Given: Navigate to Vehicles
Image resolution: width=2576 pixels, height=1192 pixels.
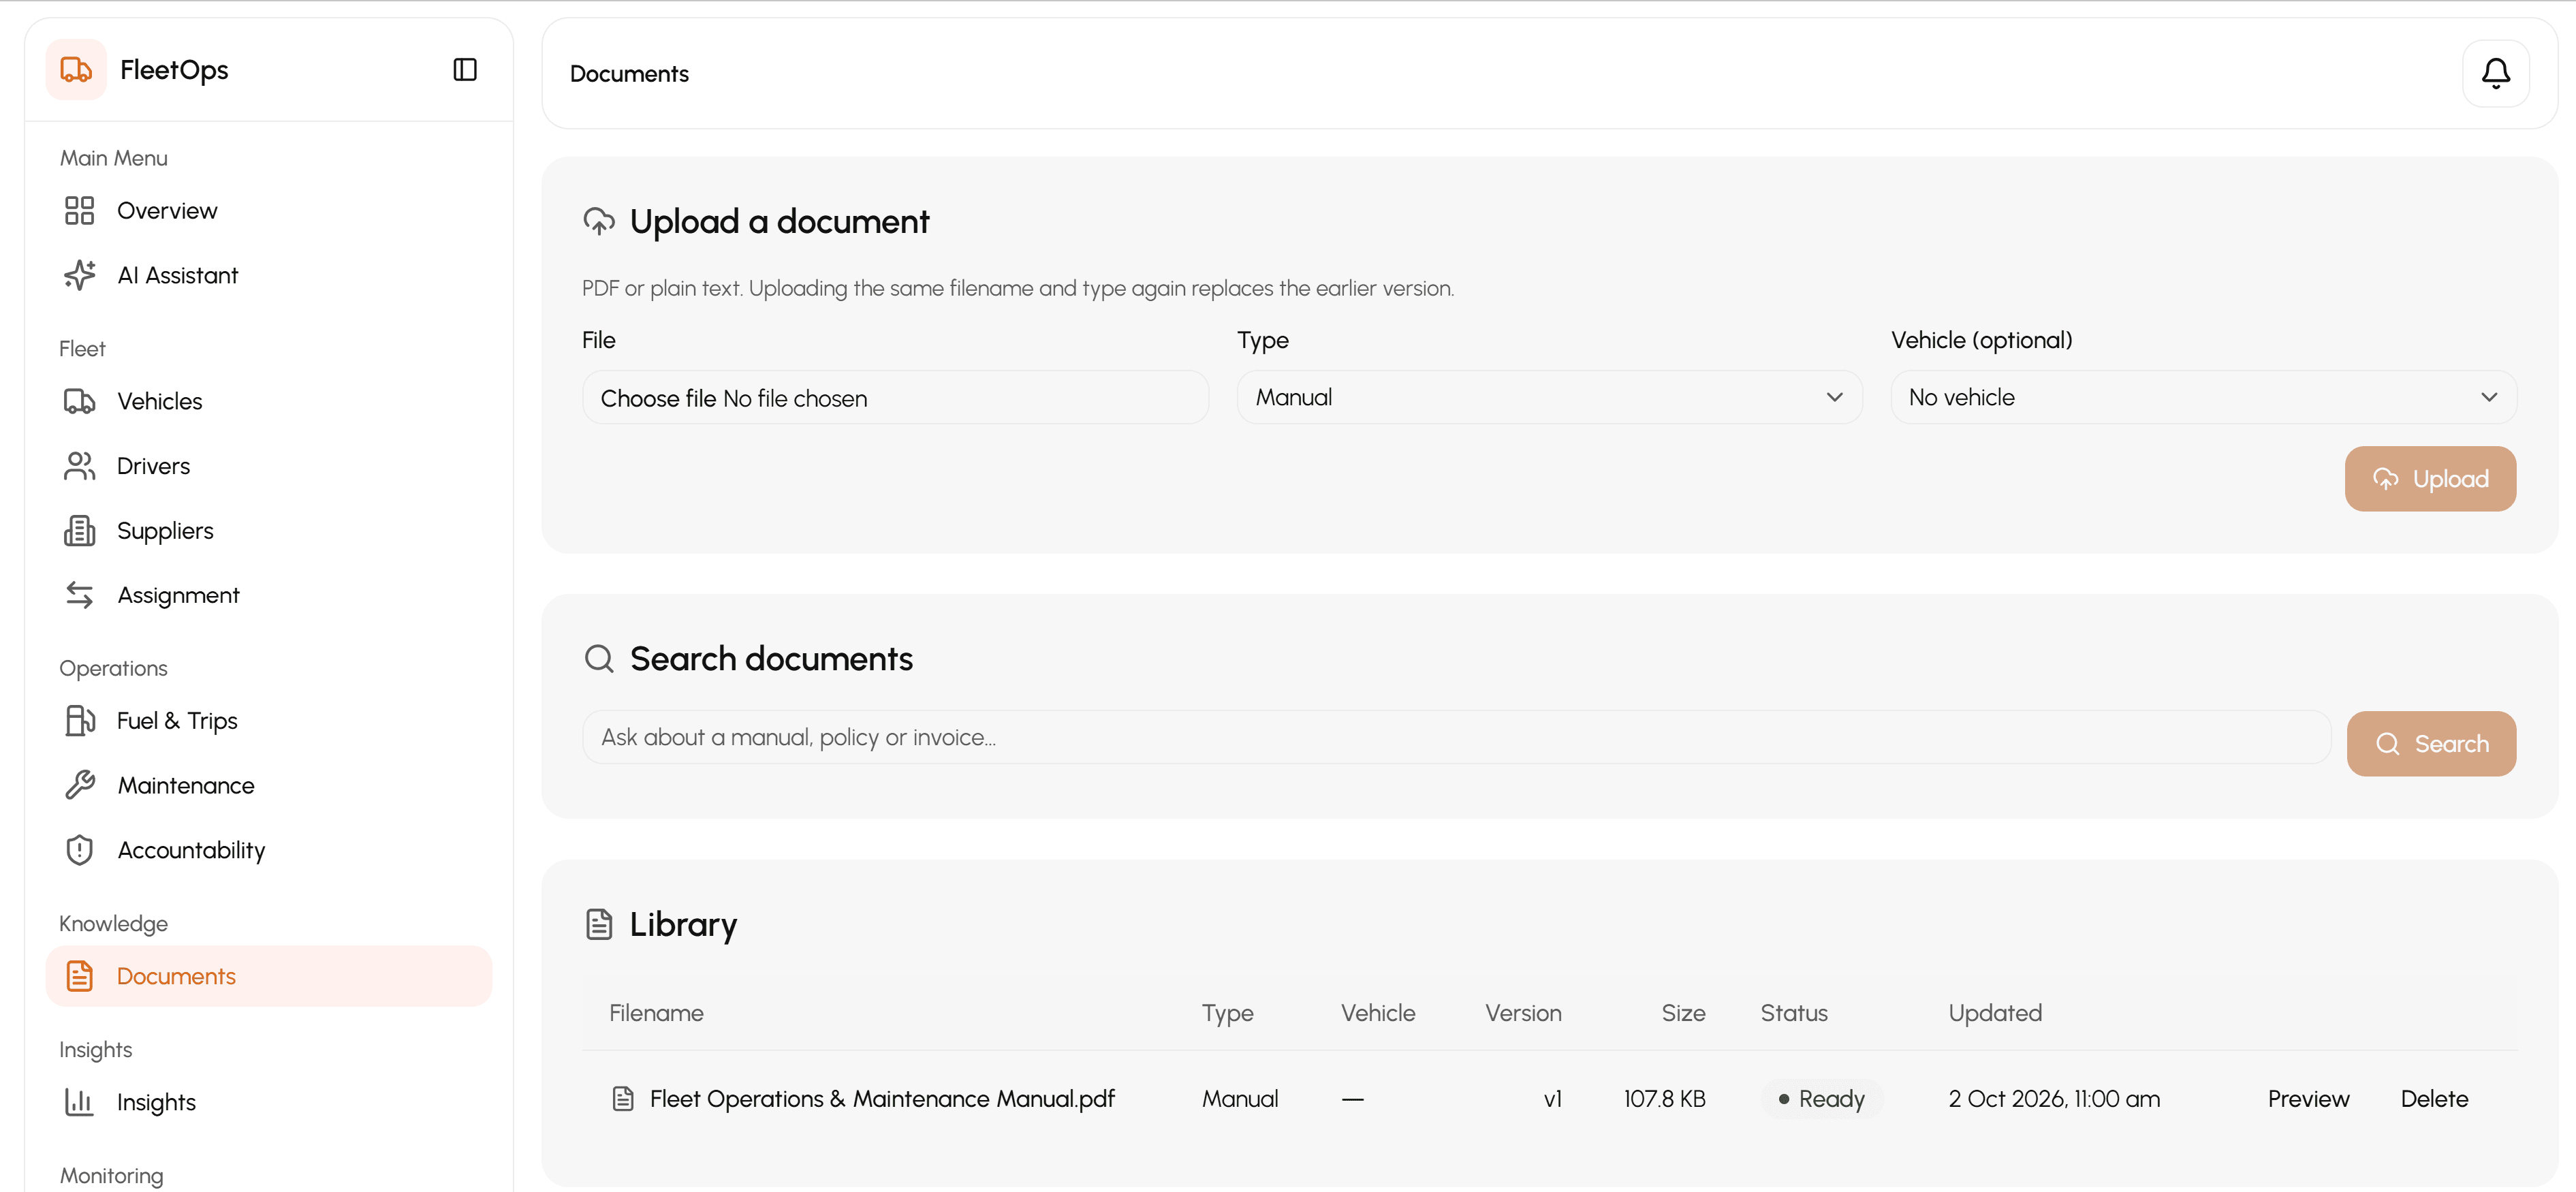Looking at the screenshot, I should click(x=268, y=401).
